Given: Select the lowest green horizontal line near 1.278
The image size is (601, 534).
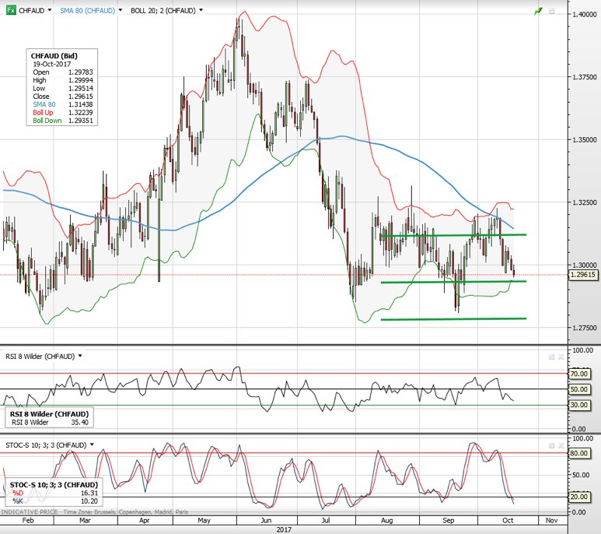Looking at the screenshot, I should [x=453, y=319].
